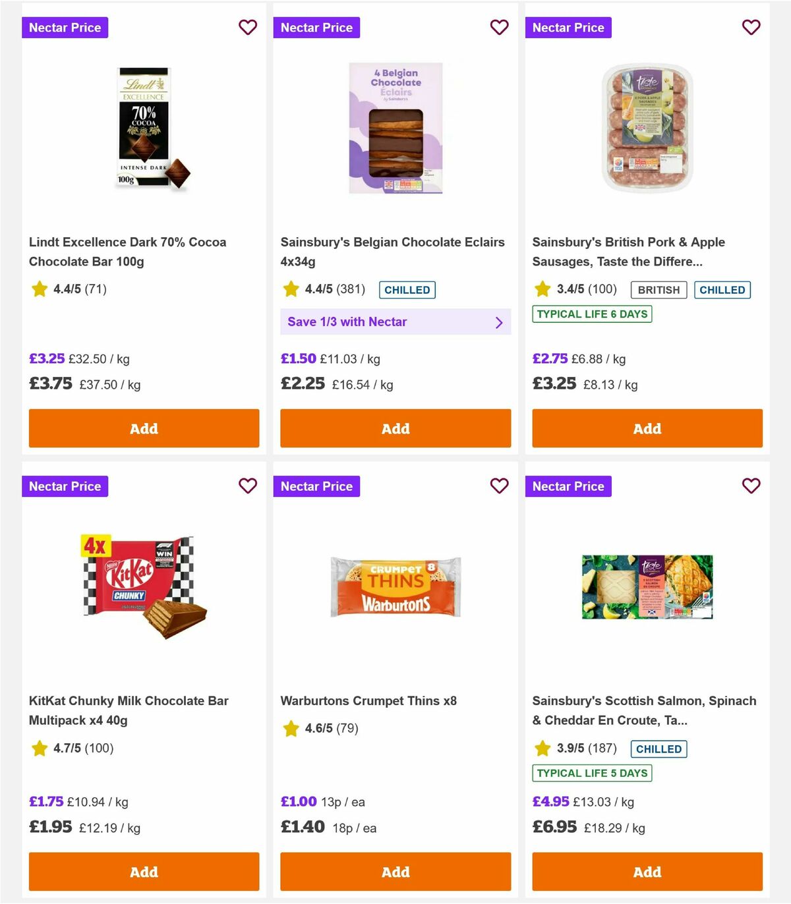The width and height of the screenshot is (791, 904).
Task: Open the BRITISH tag on sausages
Action: tap(658, 290)
